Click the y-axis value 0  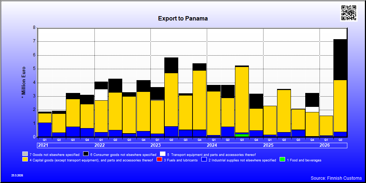point(34,137)
